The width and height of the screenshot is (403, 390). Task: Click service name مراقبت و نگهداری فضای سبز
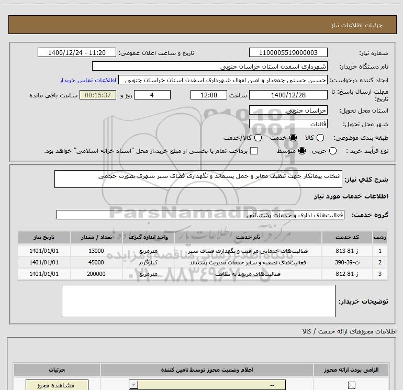pos(248,251)
